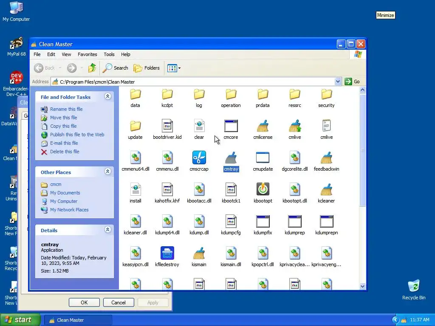Open Search in the toolbar
The height and width of the screenshot is (326, 435).
pyautogui.click(x=115, y=68)
